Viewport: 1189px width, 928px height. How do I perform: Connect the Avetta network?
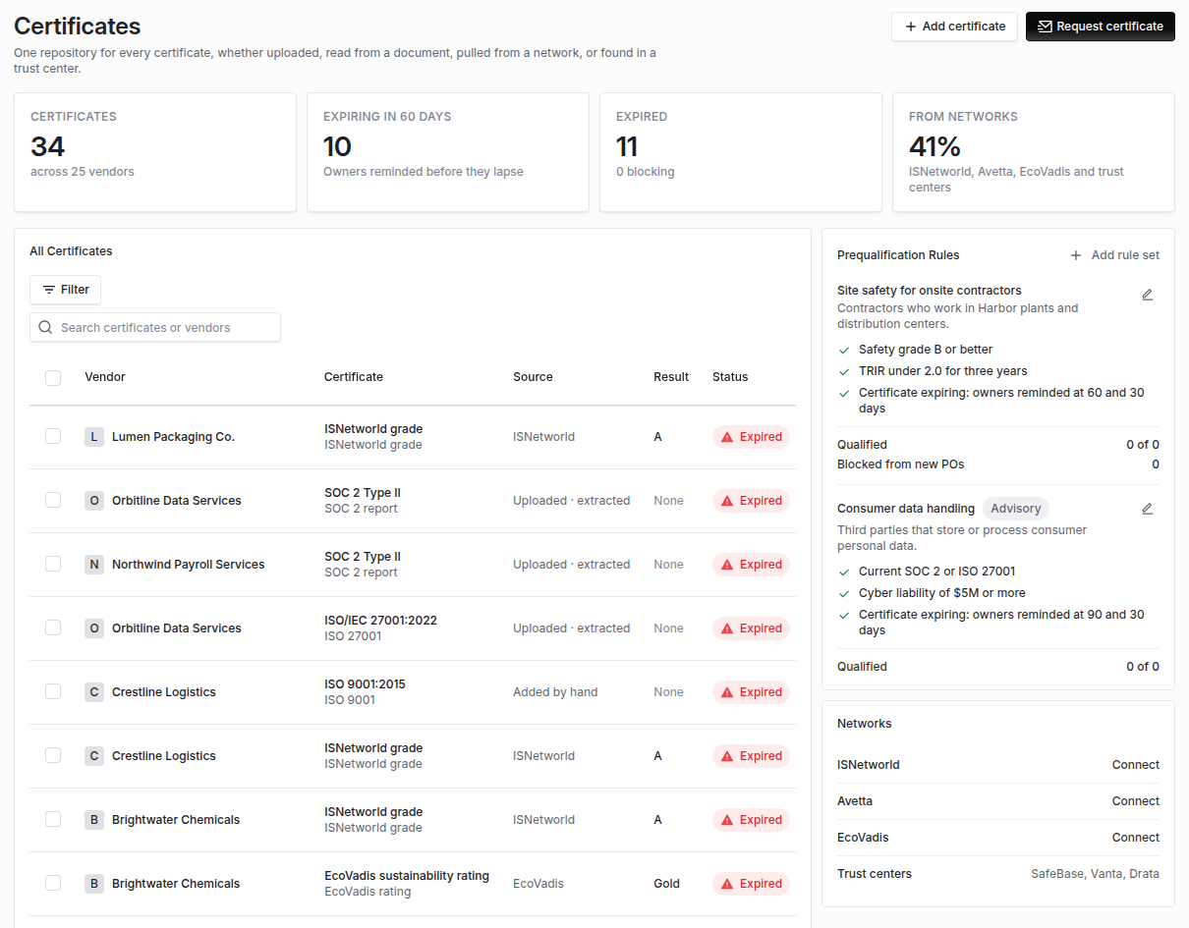click(x=1135, y=801)
